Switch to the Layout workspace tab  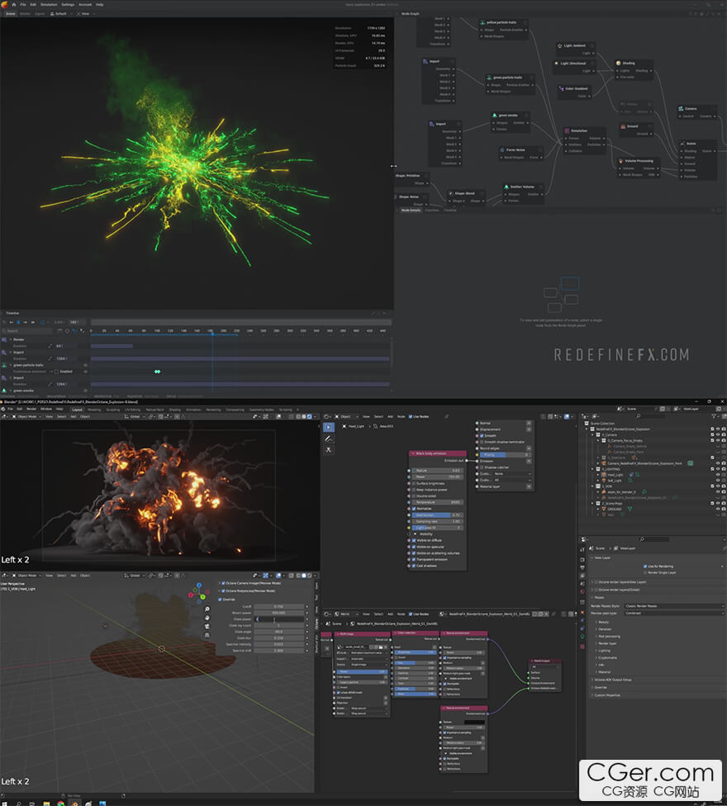click(77, 409)
